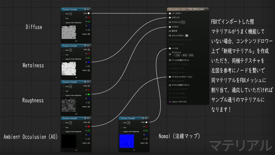Click the メタリック input pin on material node
This screenshot has width=275, height=155.
coord(169,18)
